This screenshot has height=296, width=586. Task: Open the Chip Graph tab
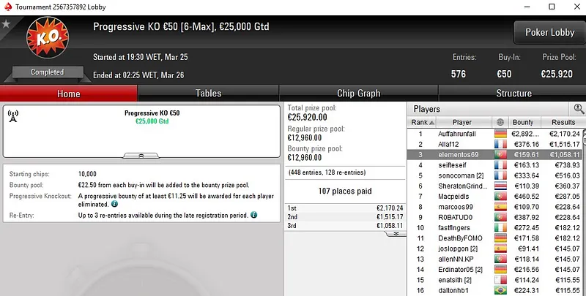(358, 94)
